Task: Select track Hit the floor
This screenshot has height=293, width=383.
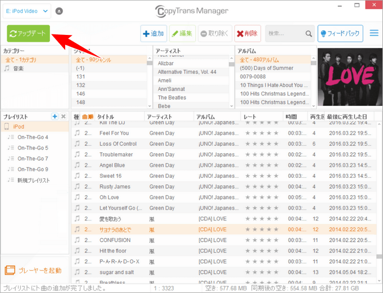Action: 224,251
